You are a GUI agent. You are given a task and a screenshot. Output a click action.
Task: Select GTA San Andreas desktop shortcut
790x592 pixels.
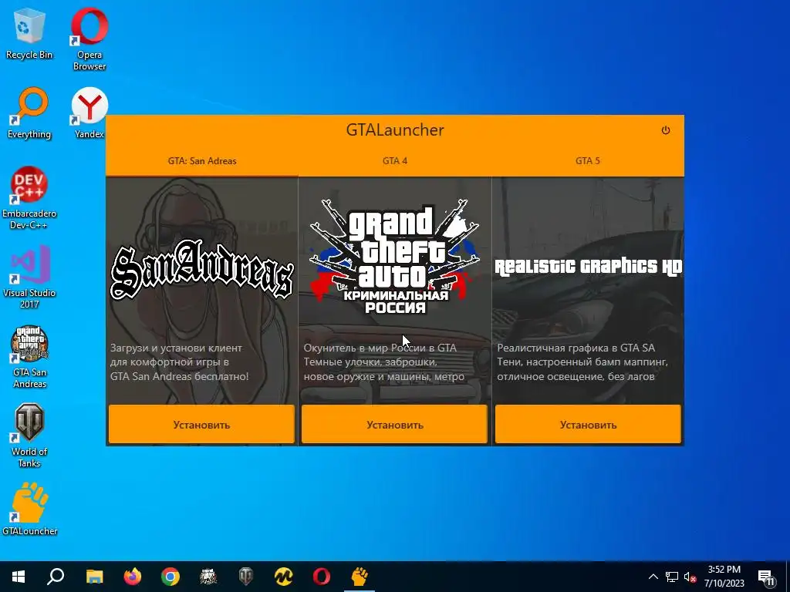(29, 356)
